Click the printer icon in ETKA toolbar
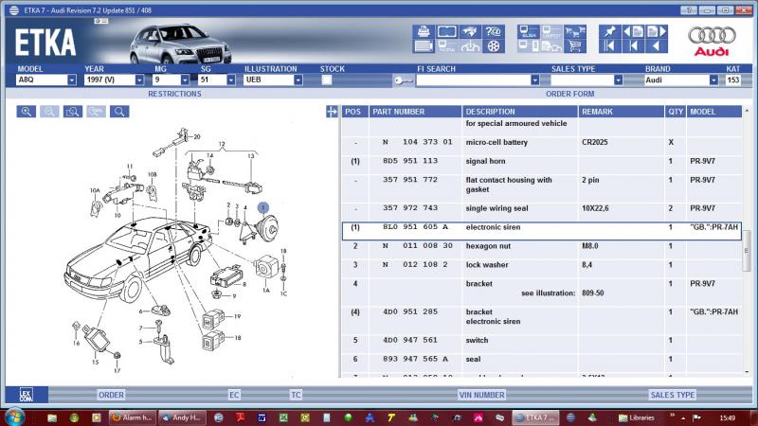The height and width of the screenshot is (426, 758). (x=424, y=32)
